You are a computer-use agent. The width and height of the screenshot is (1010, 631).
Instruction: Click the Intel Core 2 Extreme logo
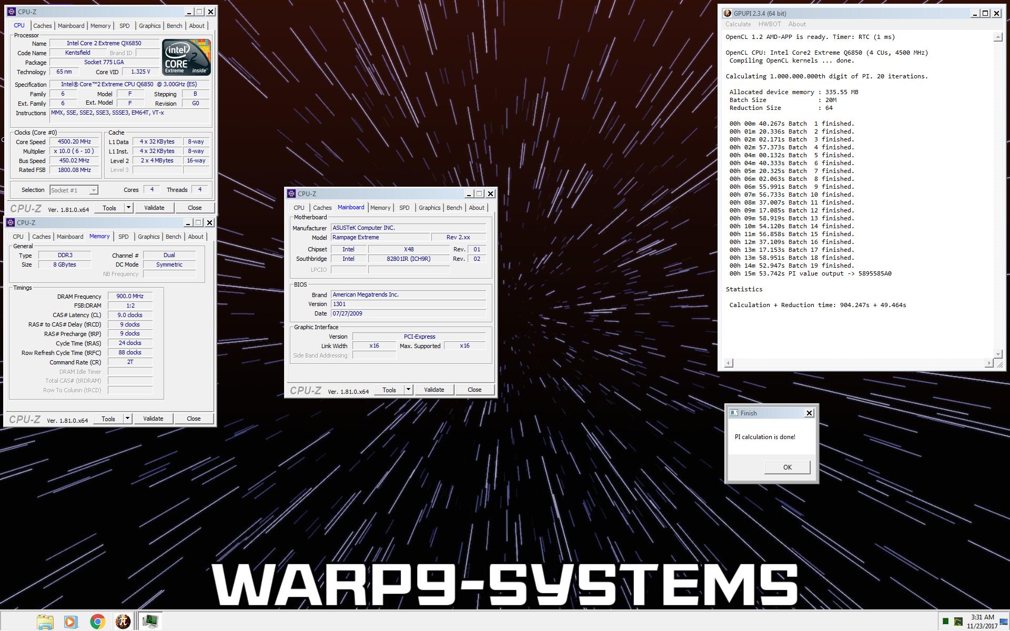(186, 57)
